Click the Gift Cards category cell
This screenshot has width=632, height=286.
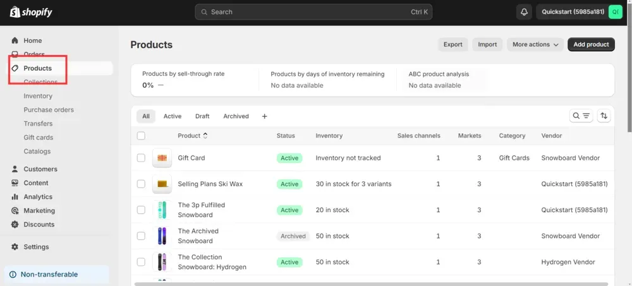[x=514, y=158]
